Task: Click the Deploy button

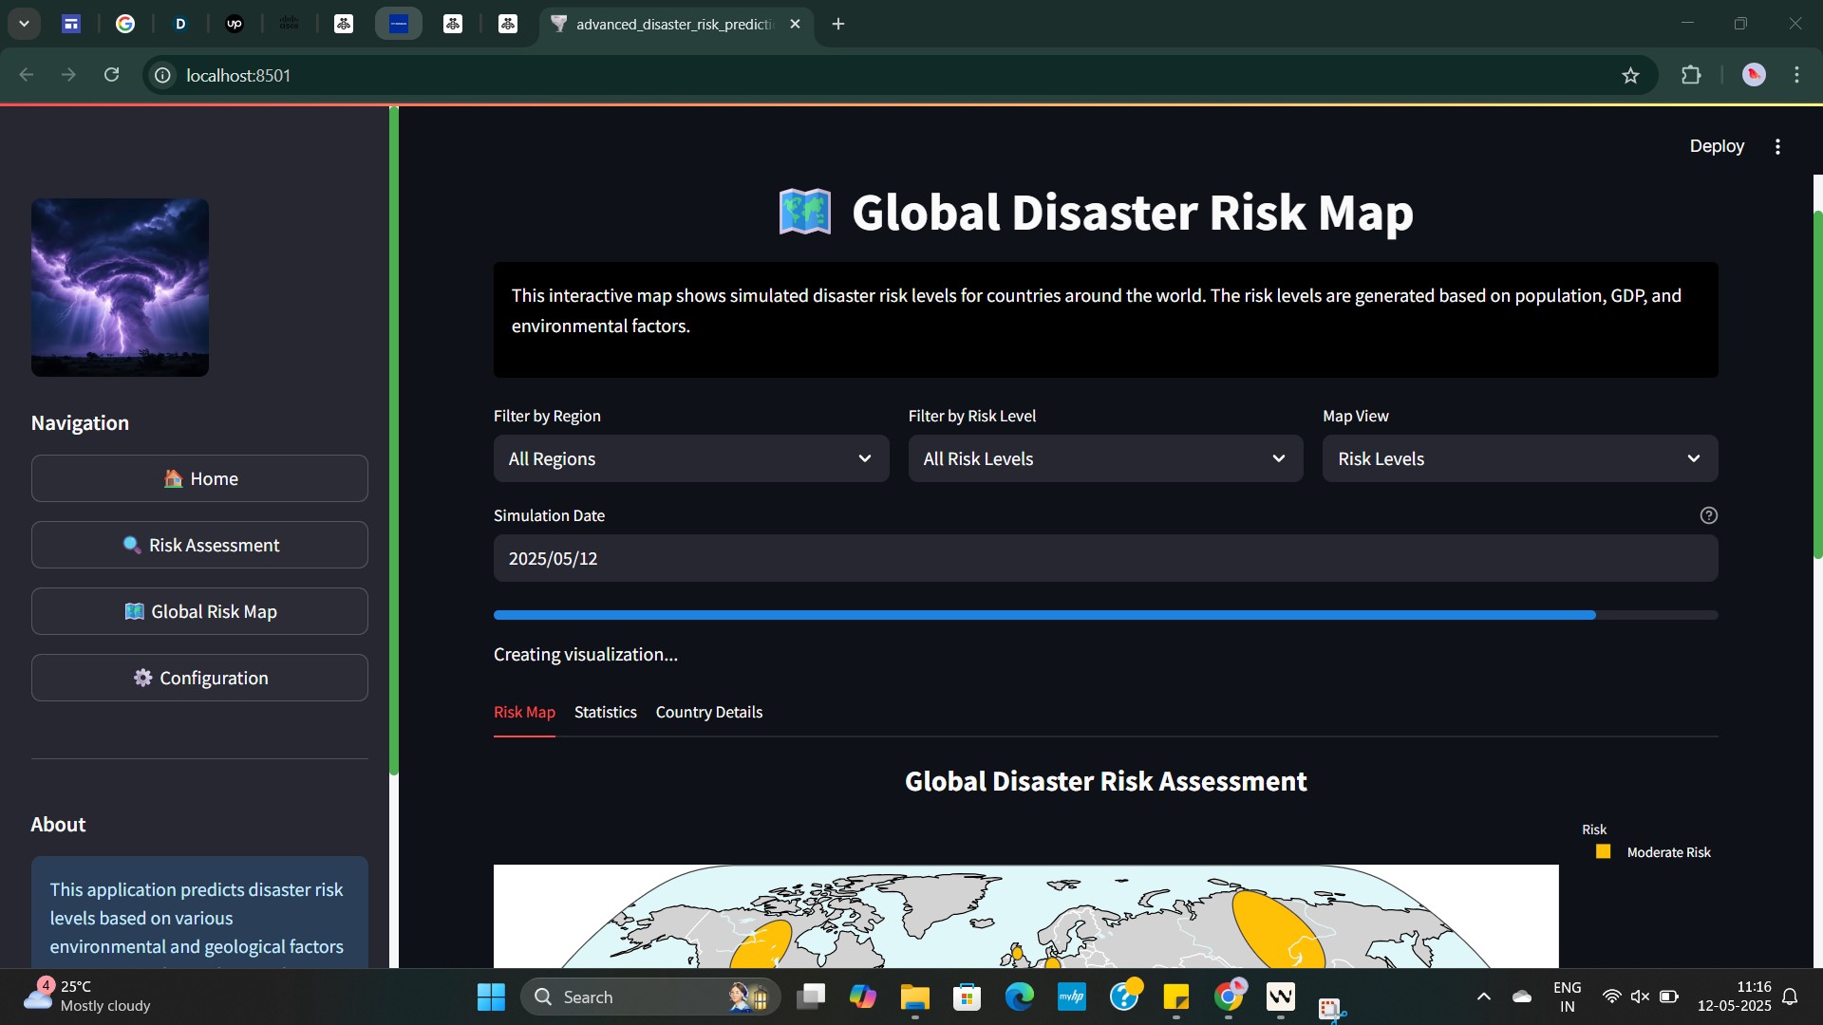Action: coord(1716,146)
